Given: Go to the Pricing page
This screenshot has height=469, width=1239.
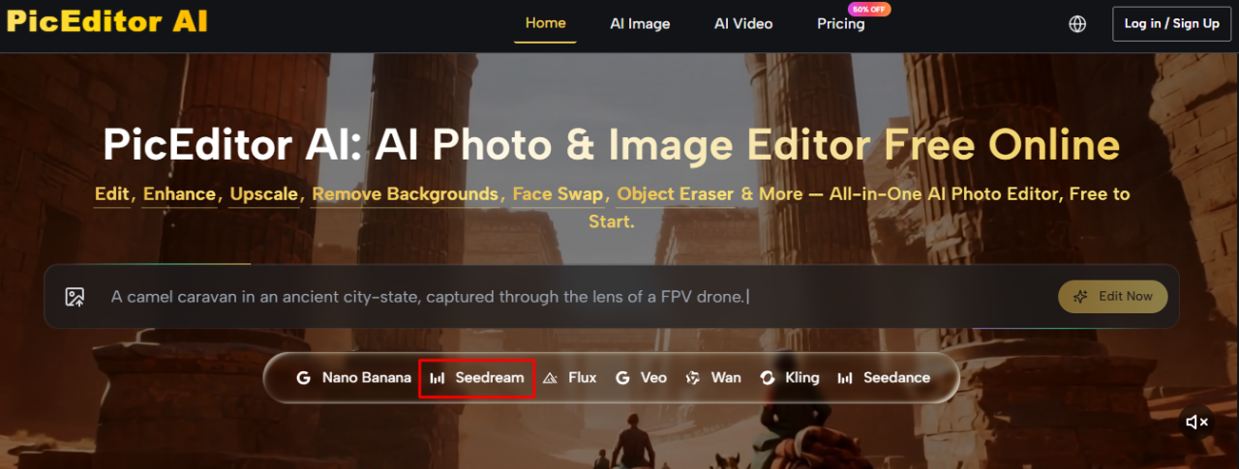Looking at the screenshot, I should coord(840,24).
